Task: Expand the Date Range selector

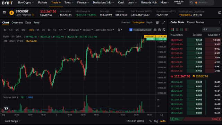Action: (x=12, y=121)
